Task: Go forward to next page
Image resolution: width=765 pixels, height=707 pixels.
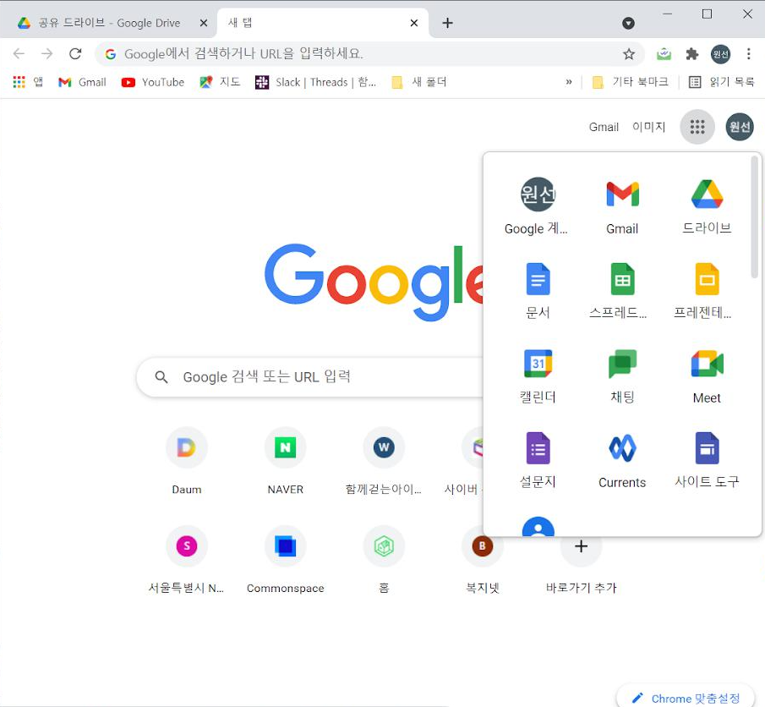Action: point(46,54)
